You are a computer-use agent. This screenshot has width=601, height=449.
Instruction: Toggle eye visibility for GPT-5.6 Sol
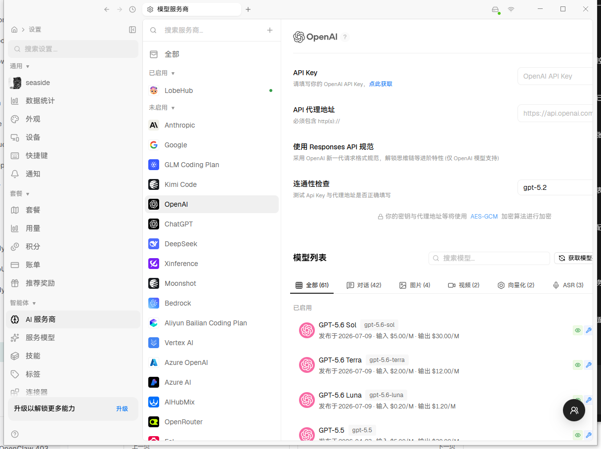(577, 330)
